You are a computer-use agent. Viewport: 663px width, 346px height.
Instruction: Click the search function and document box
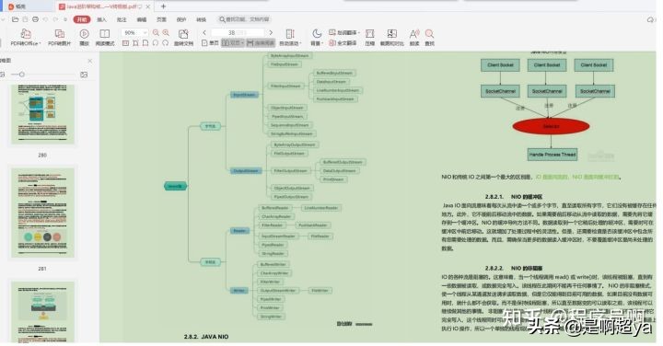pos(244,19)
